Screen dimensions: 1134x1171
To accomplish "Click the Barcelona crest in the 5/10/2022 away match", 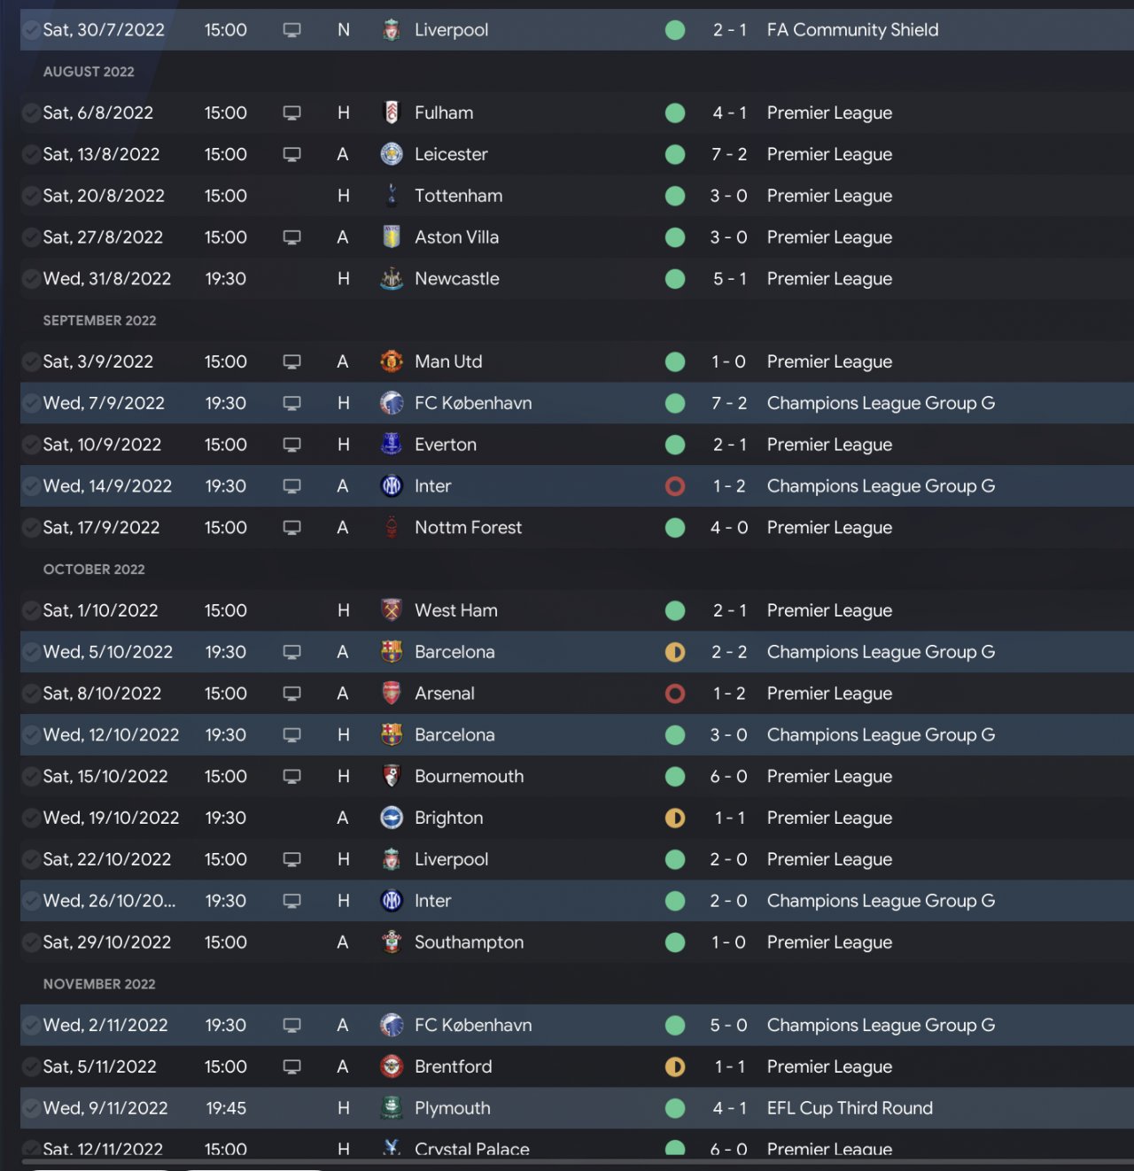I will click(x=392, y=652).
